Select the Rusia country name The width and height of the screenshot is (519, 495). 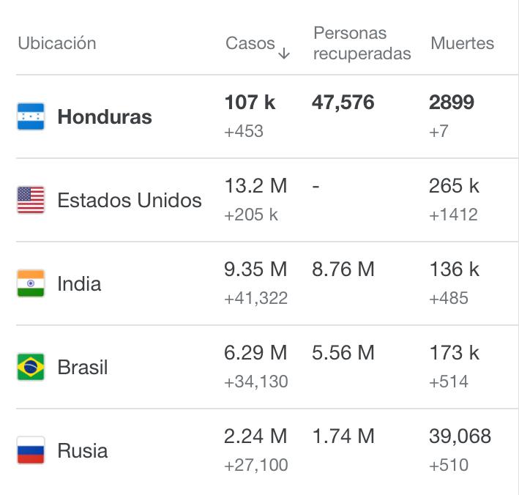click(x=83, y=450)
